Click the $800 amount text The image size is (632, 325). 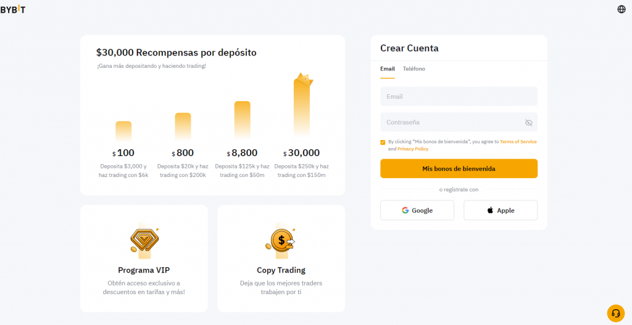(x=183, y=153)
